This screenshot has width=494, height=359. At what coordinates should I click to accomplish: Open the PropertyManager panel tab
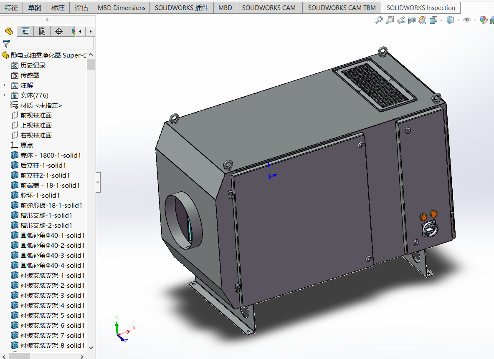(x=25, y=31)
